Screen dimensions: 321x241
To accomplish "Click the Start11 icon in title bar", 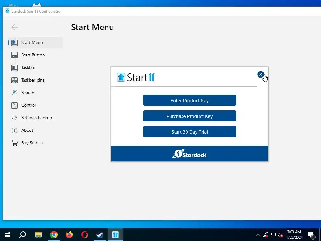I will point(8,11).
